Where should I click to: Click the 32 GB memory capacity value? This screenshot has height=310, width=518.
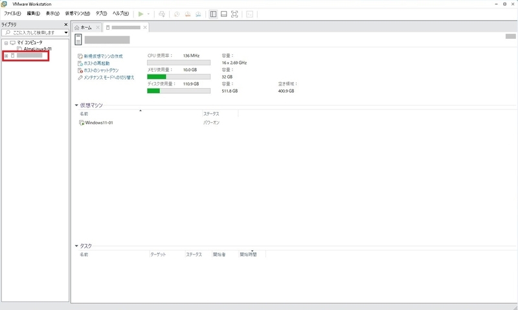(x=227, y=76)
